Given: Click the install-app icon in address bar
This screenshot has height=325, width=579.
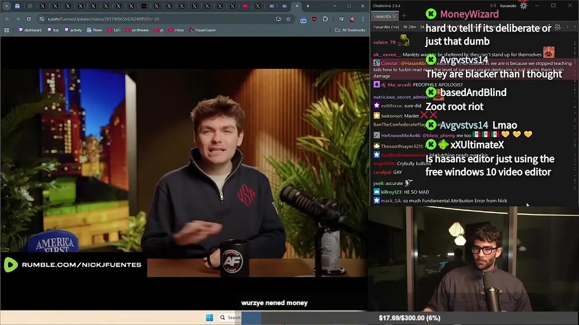Looking at the screenshot, I should coord(278,19).
